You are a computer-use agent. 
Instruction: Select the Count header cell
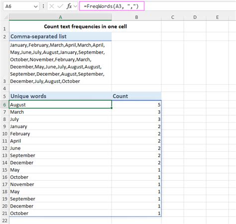click(x=136, y=96)
